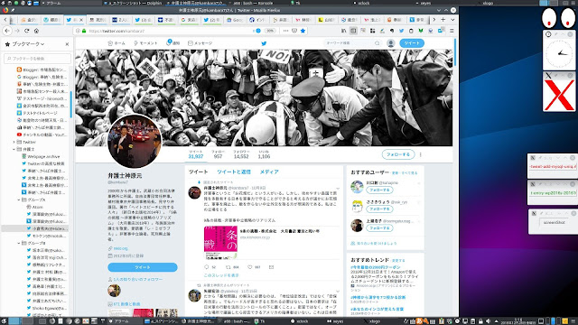
Task: Retweet the pinned tweet
Action: tap(228, 267)
